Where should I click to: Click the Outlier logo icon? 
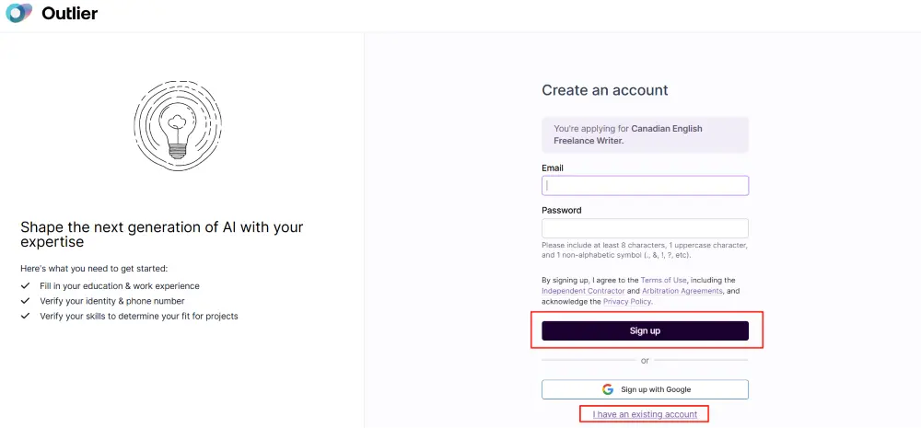[18, 13]
